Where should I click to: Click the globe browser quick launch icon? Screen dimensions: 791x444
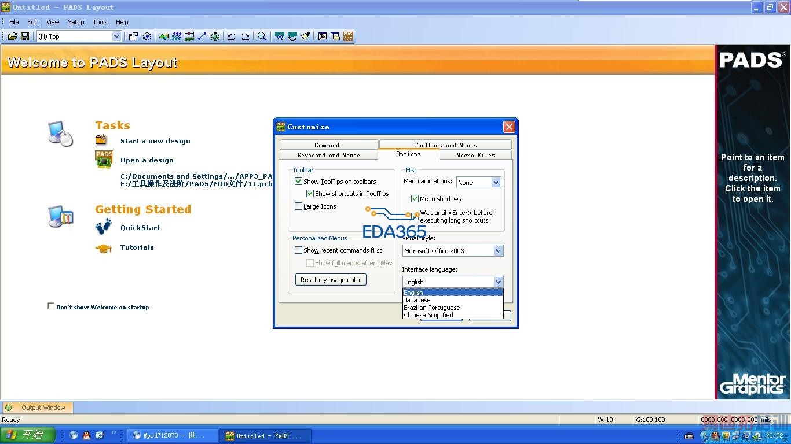click(74, 435)
